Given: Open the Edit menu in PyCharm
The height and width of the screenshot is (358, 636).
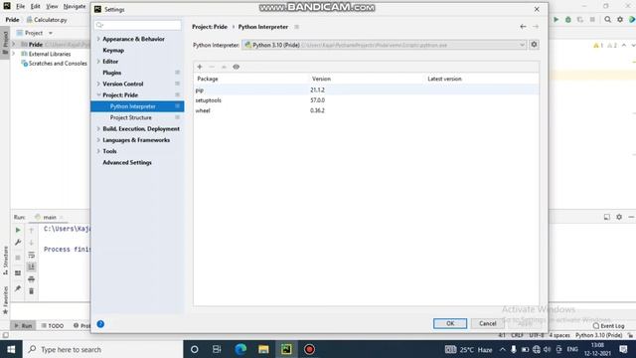Looking at the screenshot, I should tap(36, 7).
